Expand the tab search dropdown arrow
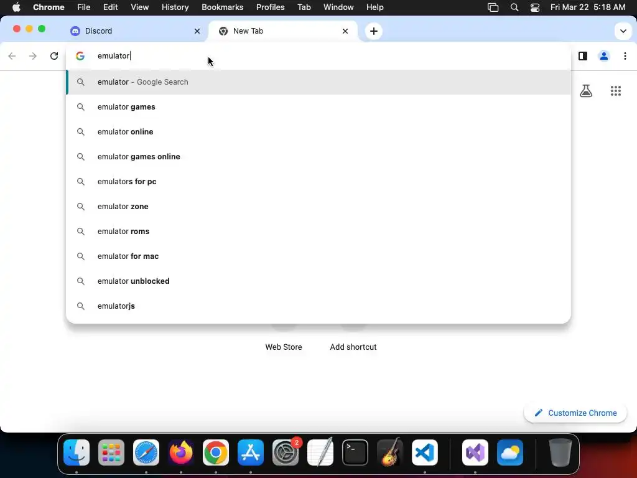 tap(623, 31)
